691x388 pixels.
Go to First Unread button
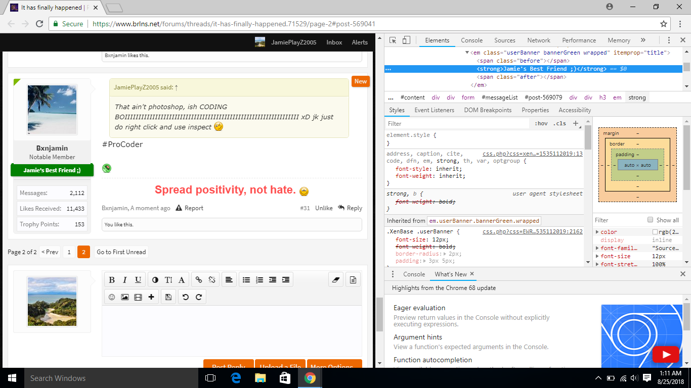[121, 252]
